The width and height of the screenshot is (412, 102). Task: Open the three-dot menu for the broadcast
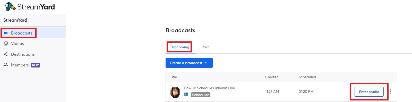pos(390,92)
